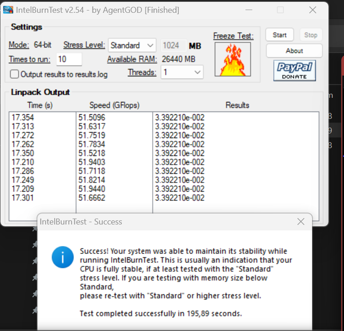Select time value 17.350
344x331 pixels.
23,153
